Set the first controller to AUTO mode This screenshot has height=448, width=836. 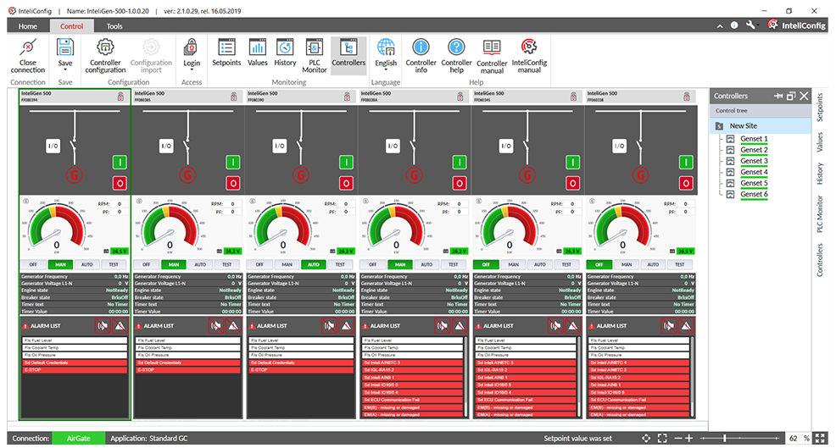coord(88,264)
